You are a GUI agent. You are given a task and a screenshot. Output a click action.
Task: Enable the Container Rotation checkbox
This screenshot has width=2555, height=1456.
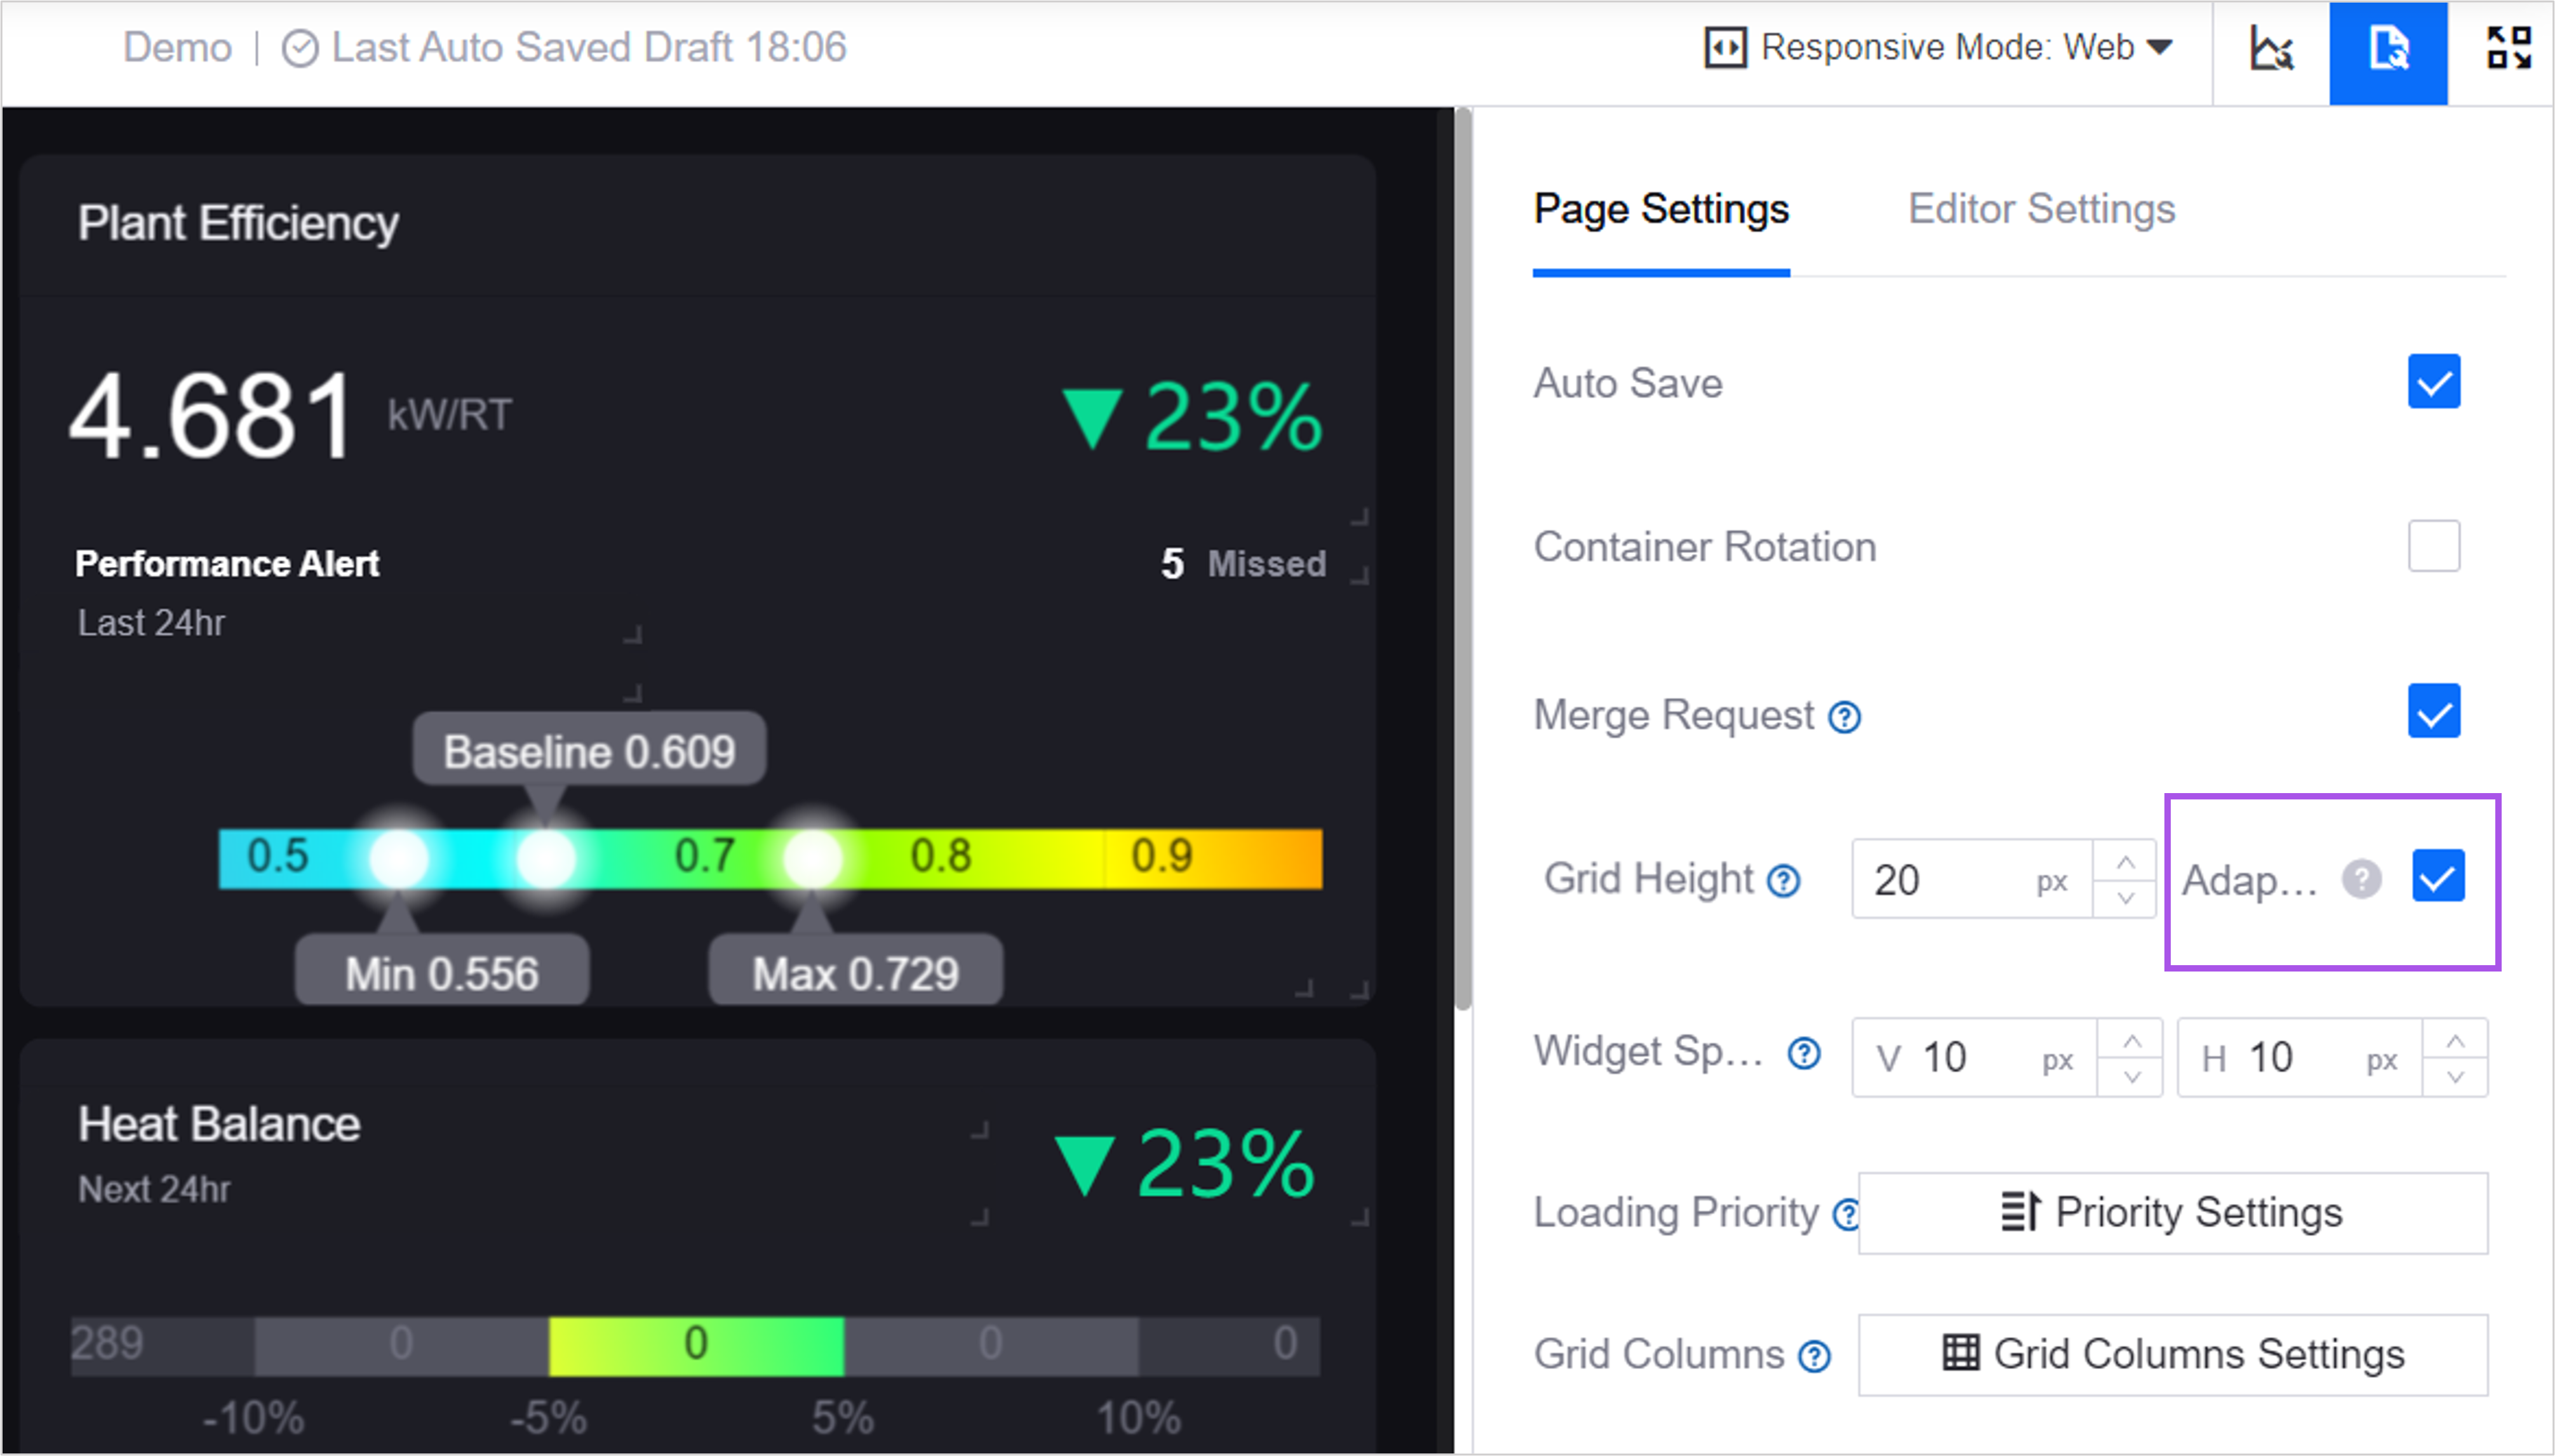click(2433, 546)
